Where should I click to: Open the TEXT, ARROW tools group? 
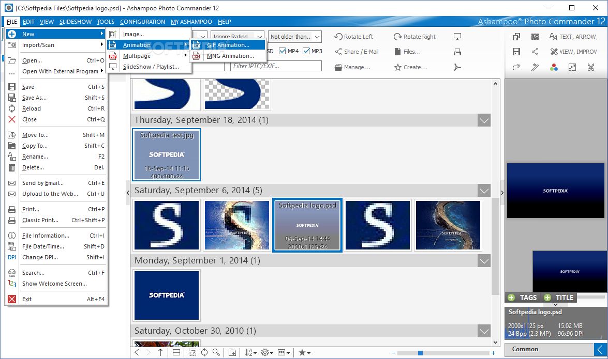[x=573, y=37]
